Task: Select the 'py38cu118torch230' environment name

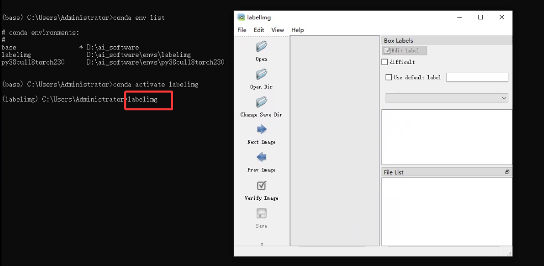Action: (x=33, y=63)
